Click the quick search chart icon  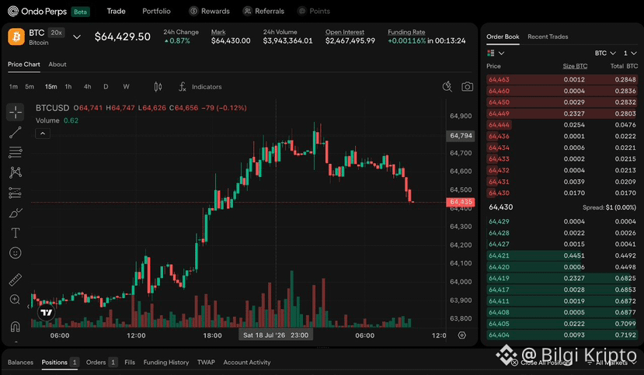(x=447, y=87)
